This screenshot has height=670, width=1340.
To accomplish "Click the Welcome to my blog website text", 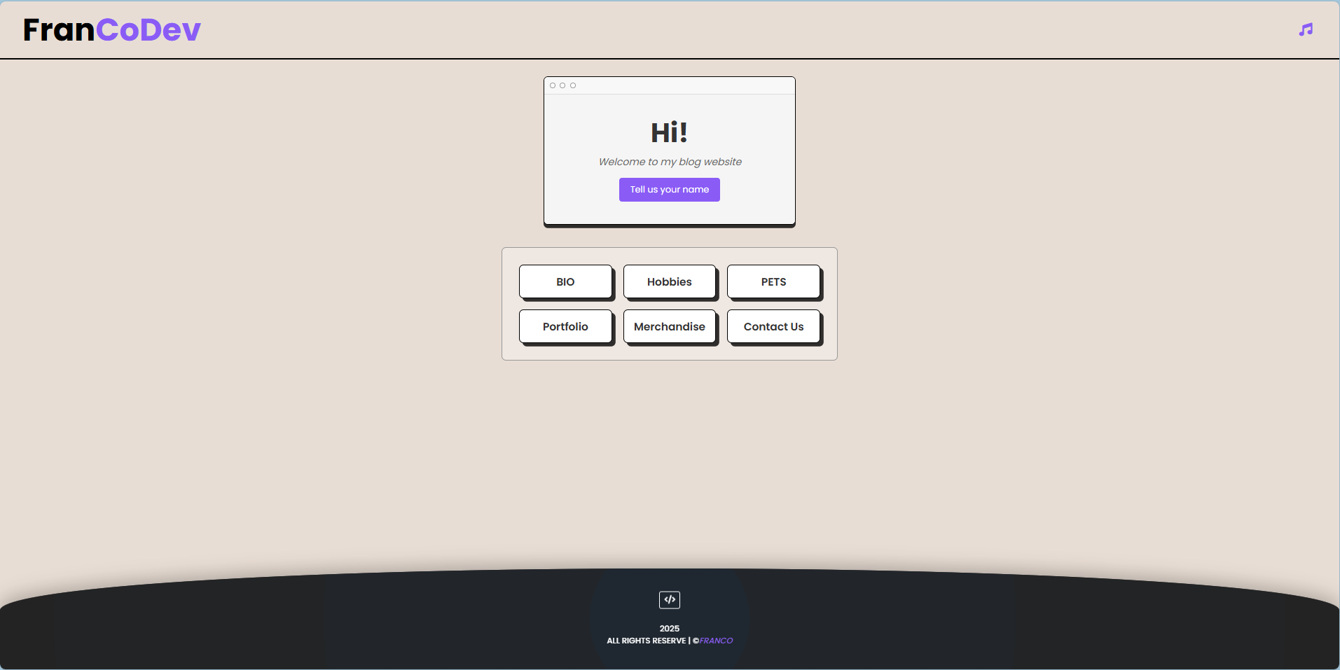I will [x=670, y=162].
